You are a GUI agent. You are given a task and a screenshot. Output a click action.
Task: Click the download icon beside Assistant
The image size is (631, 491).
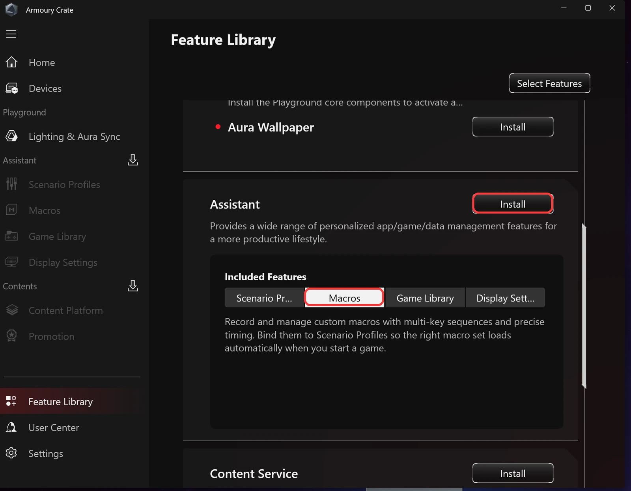click(133, 160)
